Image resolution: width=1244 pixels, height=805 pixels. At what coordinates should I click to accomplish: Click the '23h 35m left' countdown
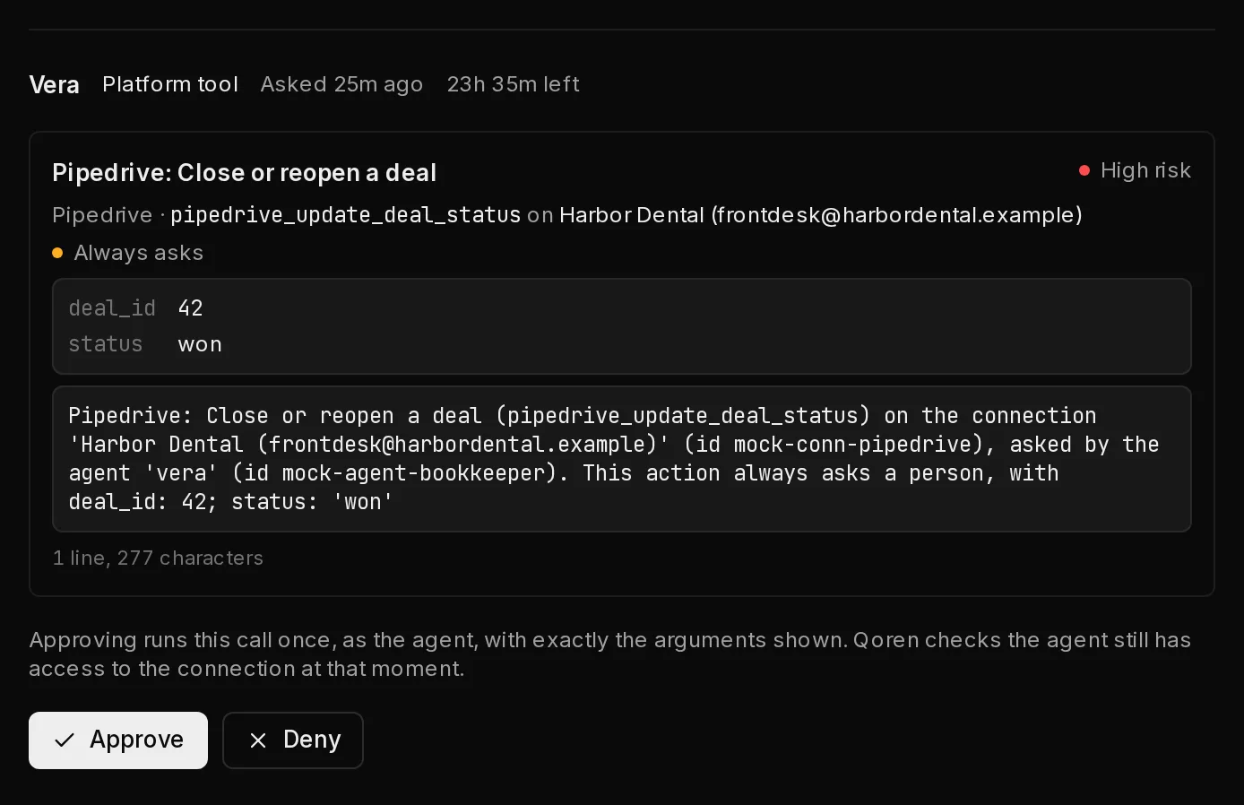point(514,84)
